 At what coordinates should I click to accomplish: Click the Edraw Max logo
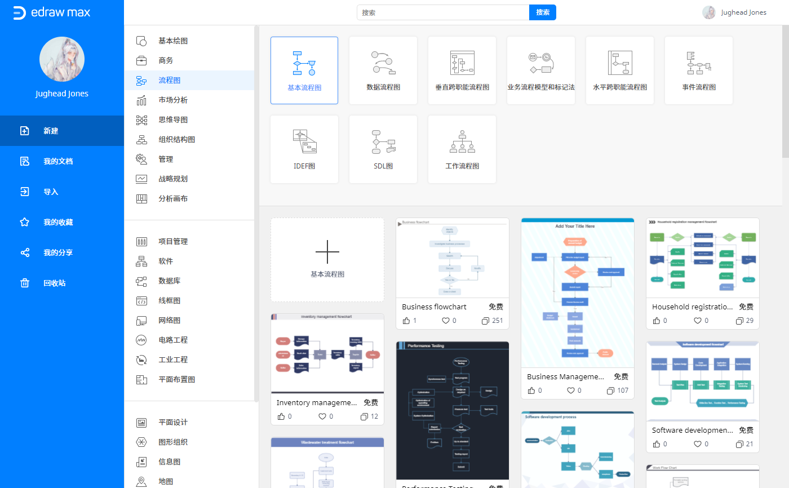51,12
